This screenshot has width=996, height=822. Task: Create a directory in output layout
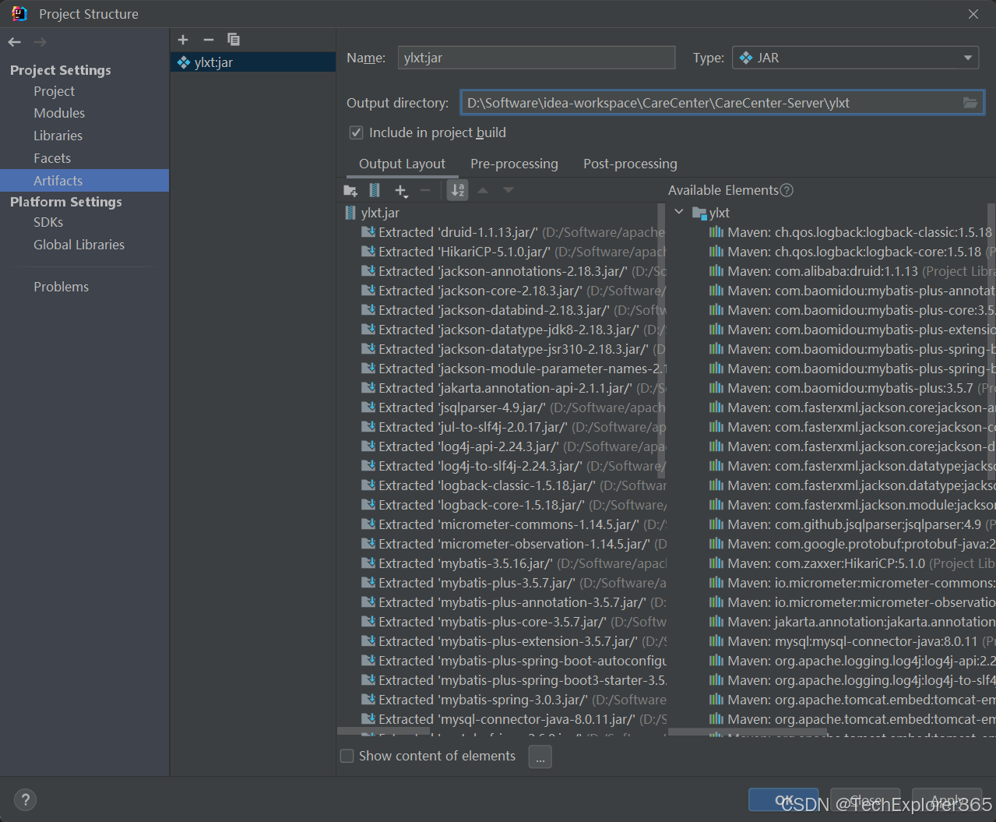pyautogui.click(x=350, y=190)
